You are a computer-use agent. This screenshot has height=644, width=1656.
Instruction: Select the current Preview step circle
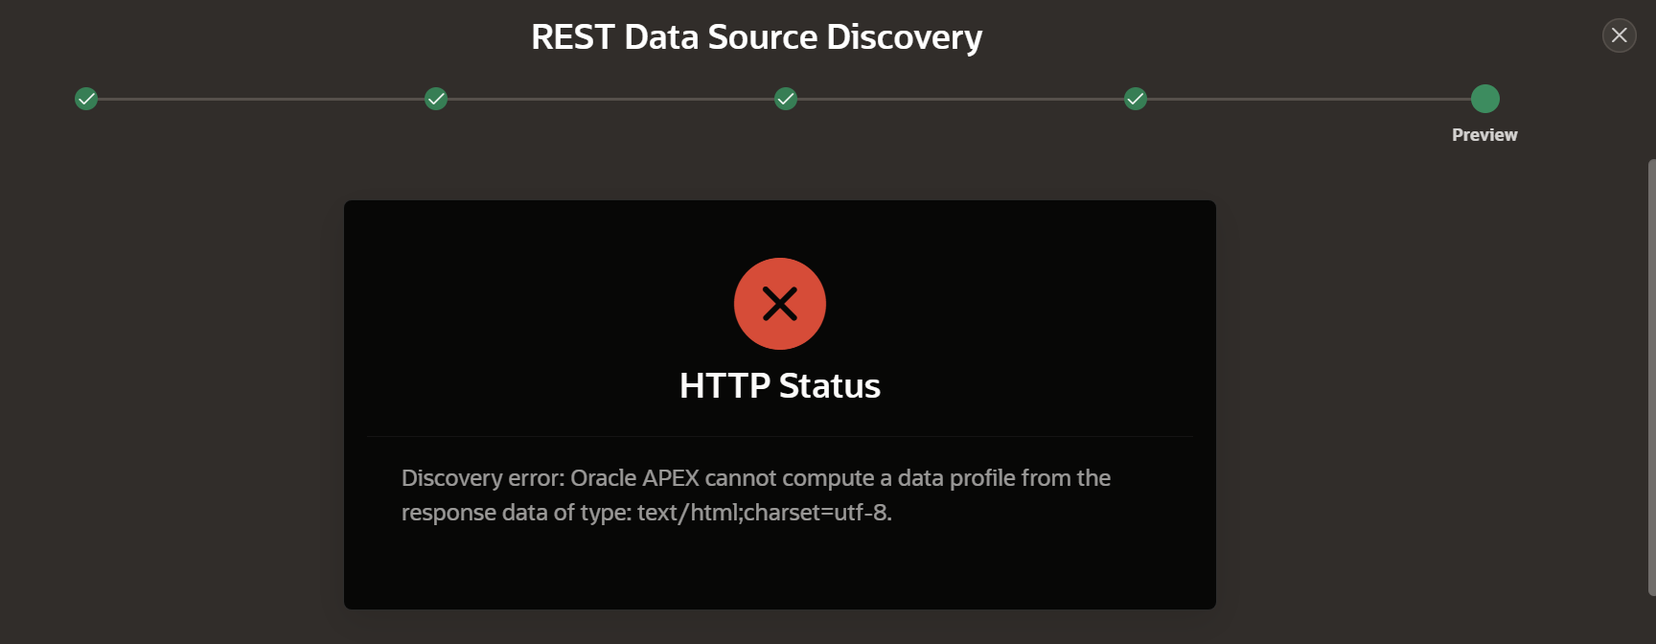(x=1485, y=99)
